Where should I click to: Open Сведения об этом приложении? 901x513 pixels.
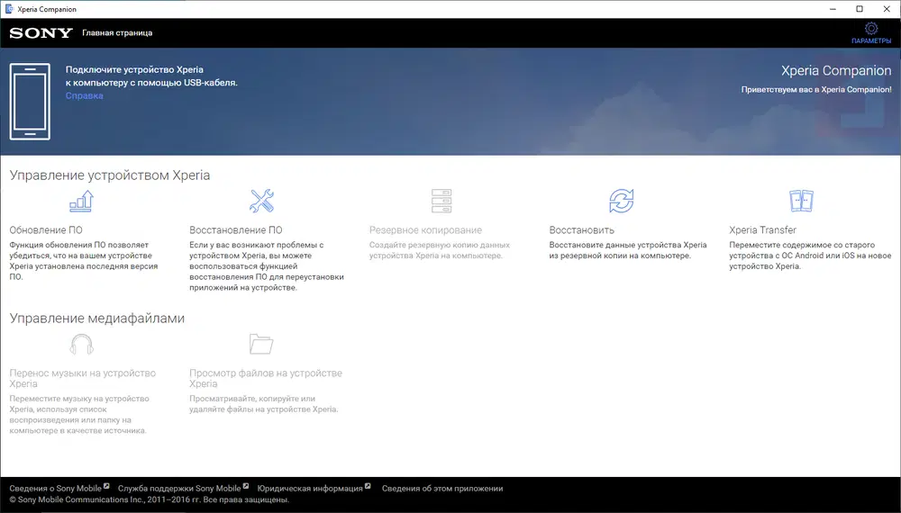442,489
